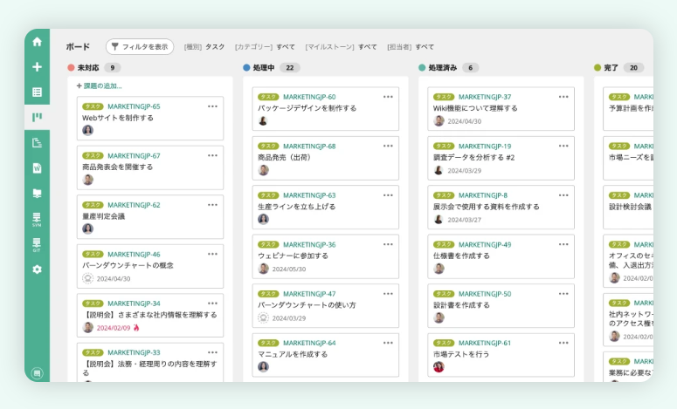Open issue link MARKETINGJP-37
This screenshot has height=409, width=677.
click(485, 97)
